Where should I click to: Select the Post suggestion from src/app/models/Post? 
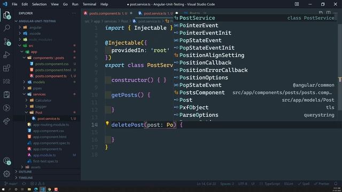255,100
